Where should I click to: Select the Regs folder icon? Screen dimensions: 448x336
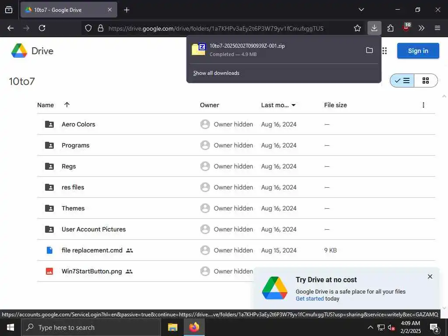coord(49,166)
